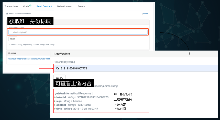This screenshot has height=120, width=220.
Task: Click the 'Read Contract Information' label
Action: pyautogui.click(x=20, y=14)
